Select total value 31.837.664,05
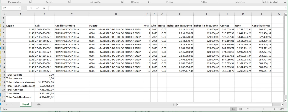Viewport: 288px width, 112px height. pos(44,82)
